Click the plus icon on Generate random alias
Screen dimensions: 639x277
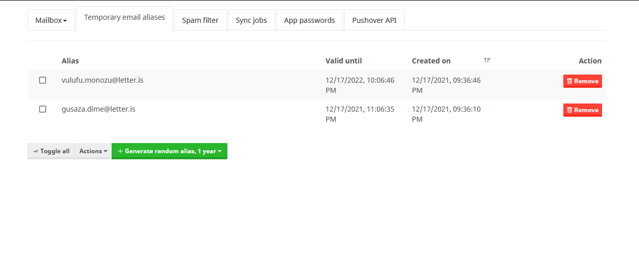120,151
